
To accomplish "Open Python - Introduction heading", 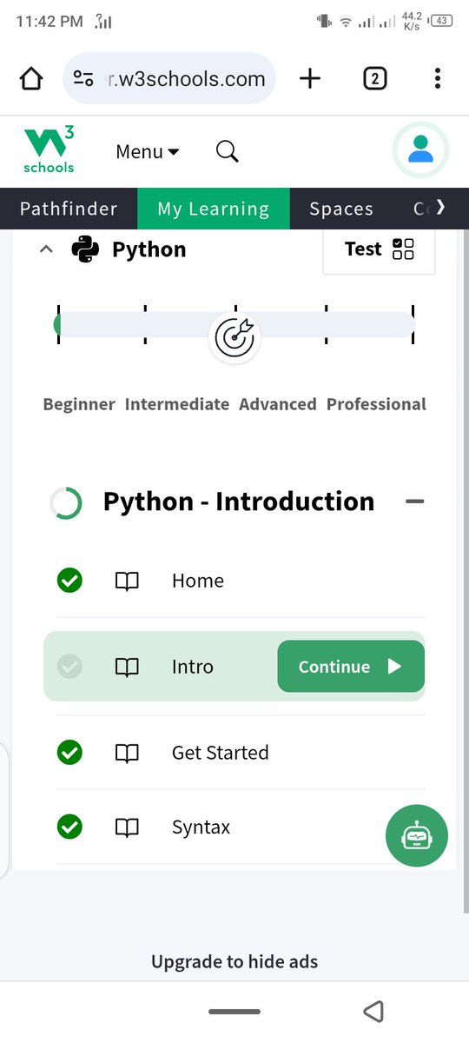I will coord(239,502).
